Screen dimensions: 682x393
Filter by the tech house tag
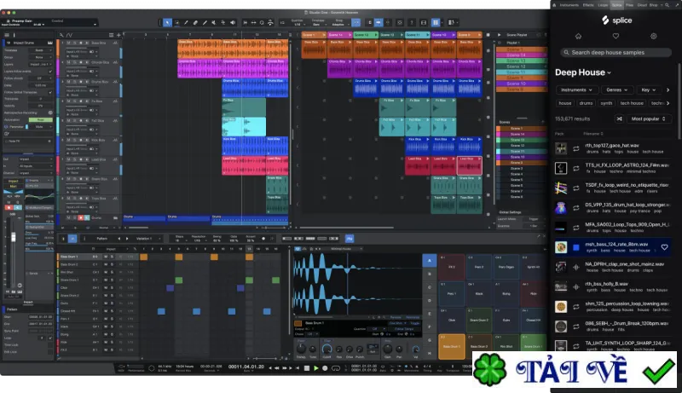pos(632,103)
